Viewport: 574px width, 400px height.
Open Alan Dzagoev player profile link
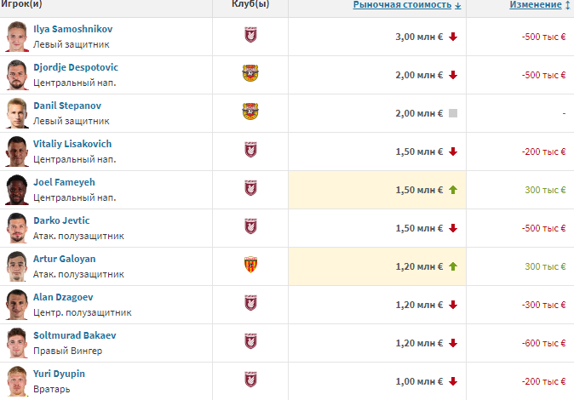click(x=63, y=297)
